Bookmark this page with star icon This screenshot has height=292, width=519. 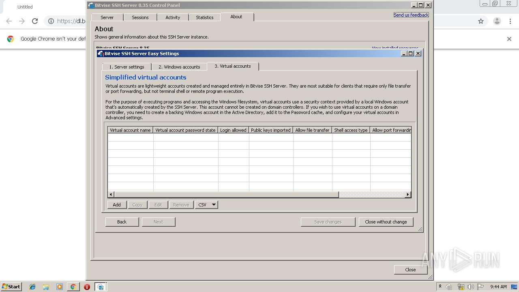pyautogui.click(x=481, y=21)
